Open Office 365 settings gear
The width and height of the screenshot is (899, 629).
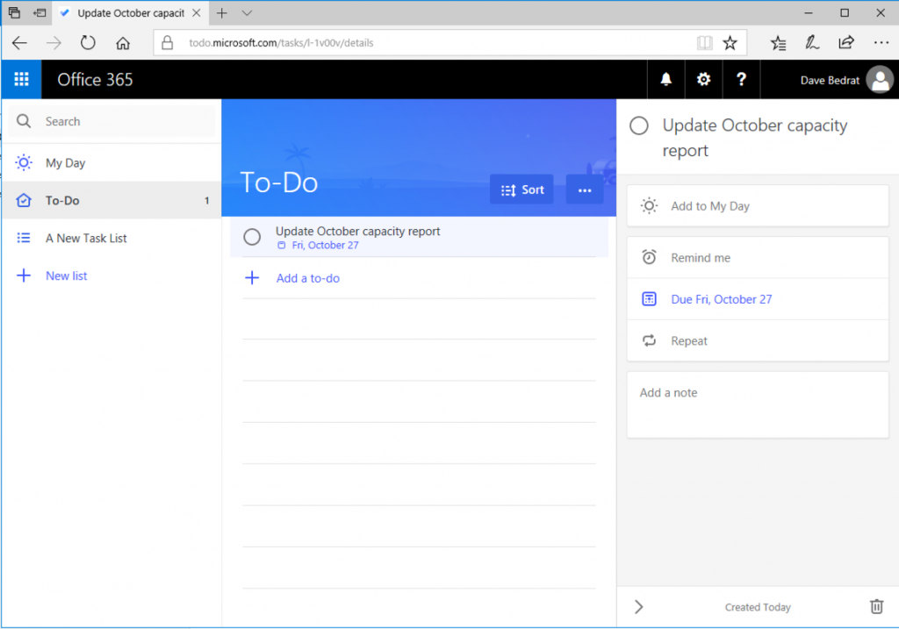click(703, 79)
